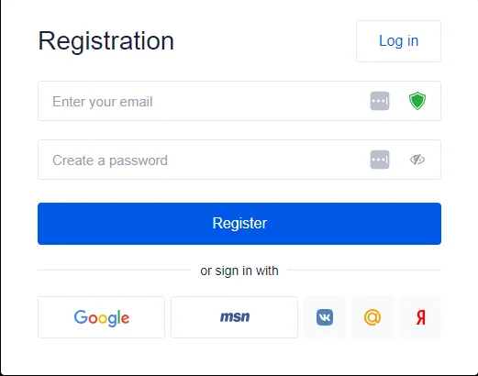Sign in with the VK icon
The width and height of the screenshot is (478, 376).
coord(325,317)
